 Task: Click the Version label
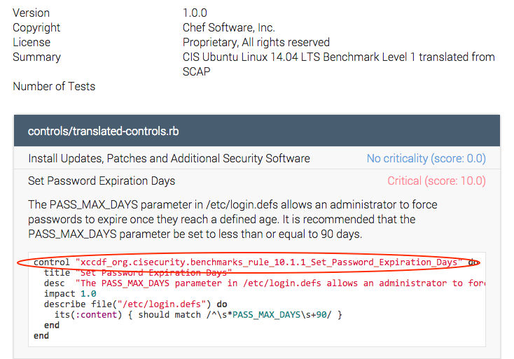[x=32, y=13]
